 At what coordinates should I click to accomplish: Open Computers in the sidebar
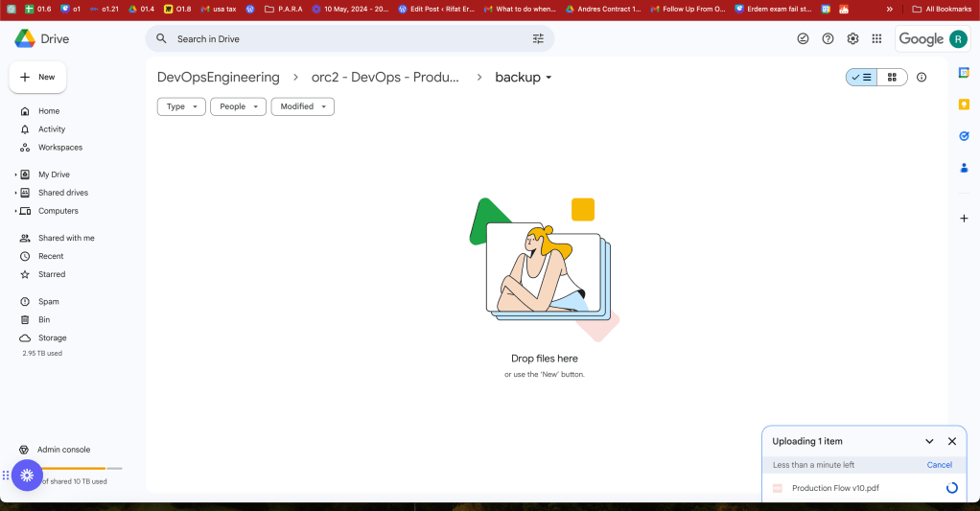click(x=58, y=211)
